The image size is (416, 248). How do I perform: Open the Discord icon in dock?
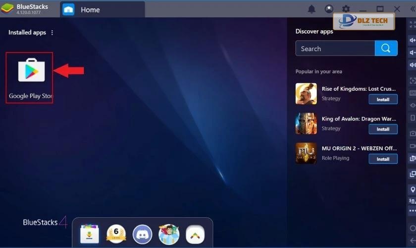tap(143, 235)
